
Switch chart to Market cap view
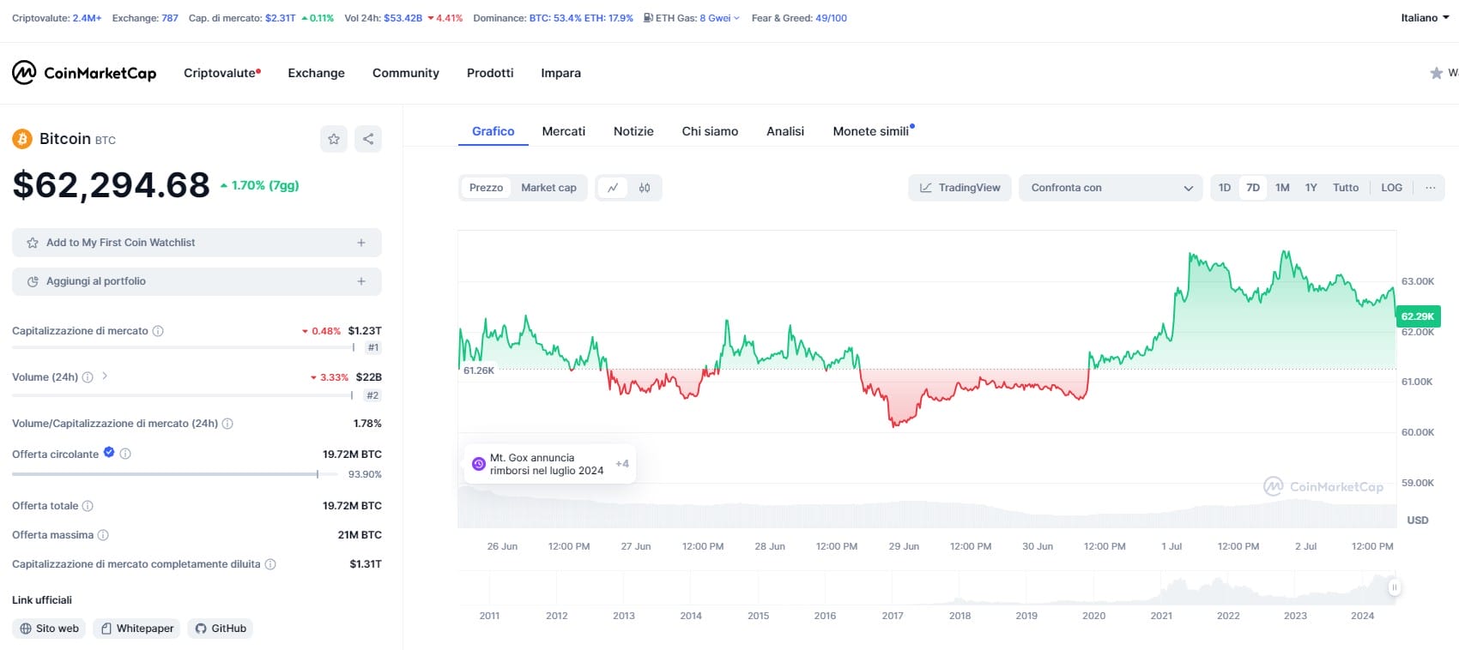pyautogui.click(x=548, y=188)
